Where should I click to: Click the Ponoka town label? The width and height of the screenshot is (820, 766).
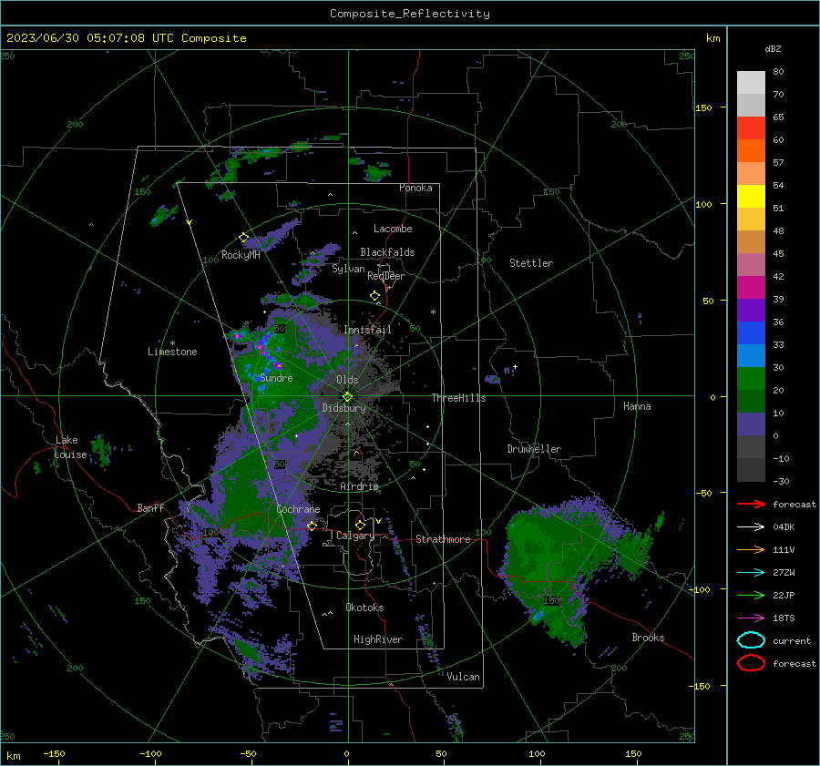pos(415,188)
